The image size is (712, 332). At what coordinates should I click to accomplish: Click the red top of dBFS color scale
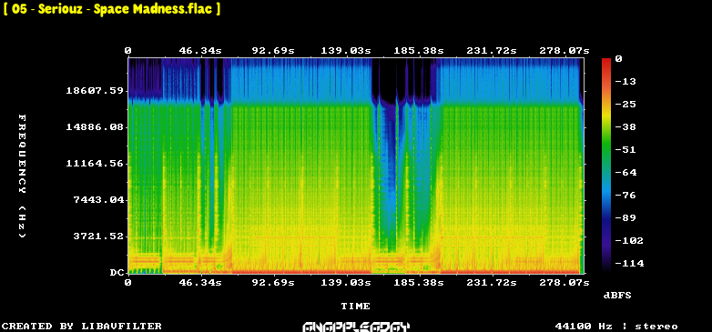(x=606, y=61)
